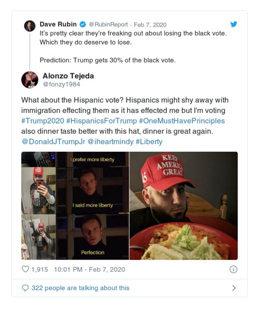Visit the @DonaldJTrumpJr mention
Image resolution: width=259 pixels, height=310 pixels.
[x=53, y=142]
